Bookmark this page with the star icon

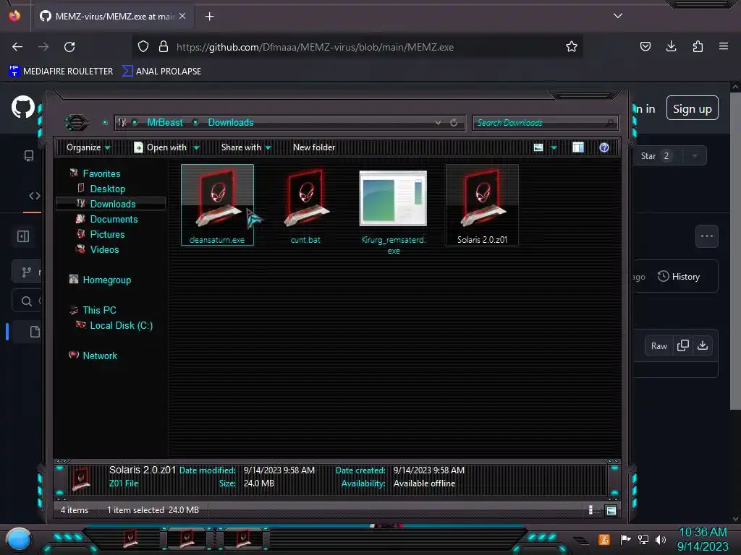point(572,47)
